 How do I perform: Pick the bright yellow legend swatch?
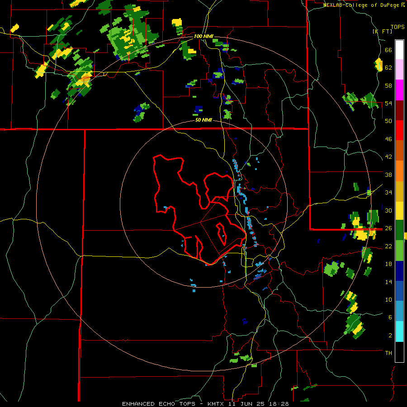point(399,211)
